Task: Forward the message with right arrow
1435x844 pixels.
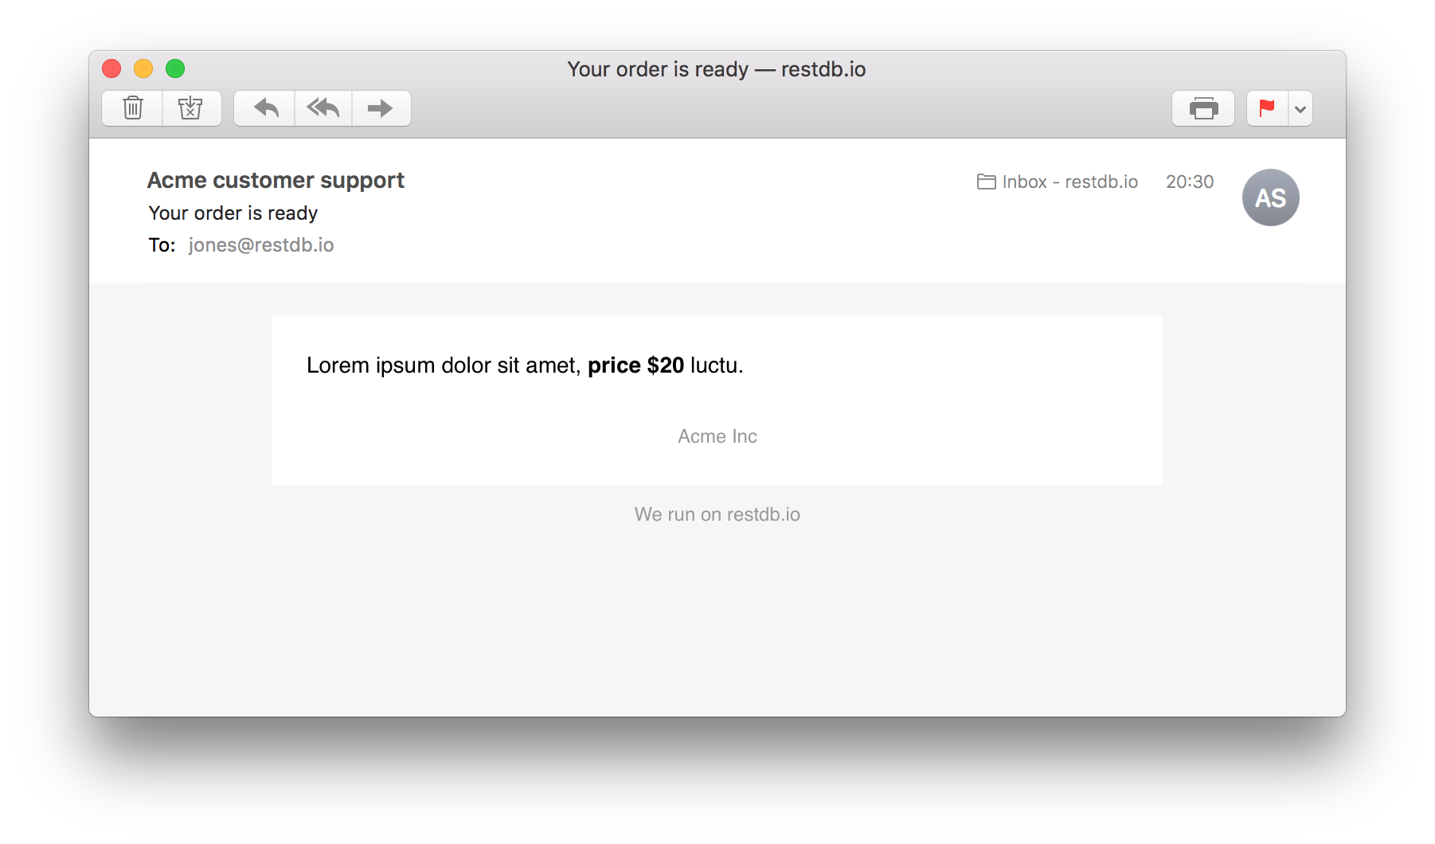Action: [x=381, y=108]
